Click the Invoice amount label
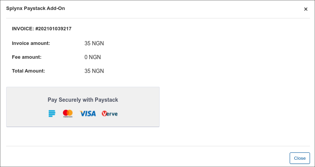This screenshot has height=167, width=315. click(x=31, y=43)
